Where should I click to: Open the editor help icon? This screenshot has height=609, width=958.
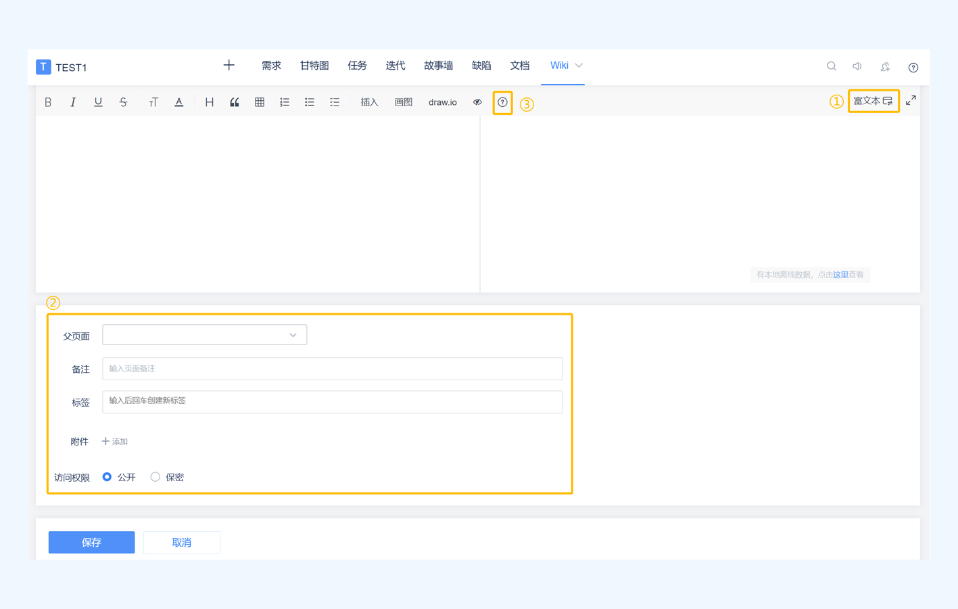point(502,102)
